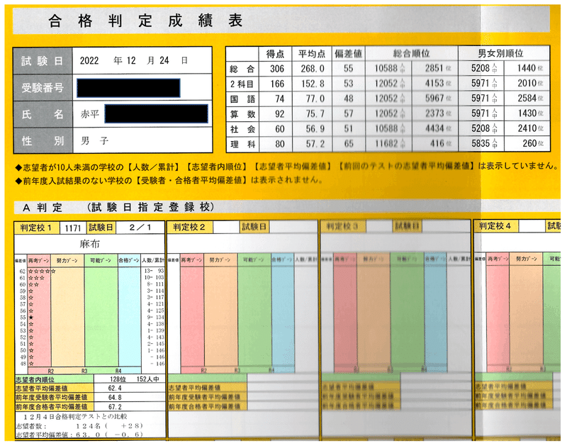Click the 男女別順位 column header

pos(500,53)
